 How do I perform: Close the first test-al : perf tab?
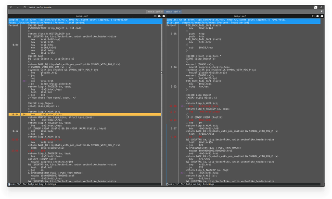(x=162, y=12)
